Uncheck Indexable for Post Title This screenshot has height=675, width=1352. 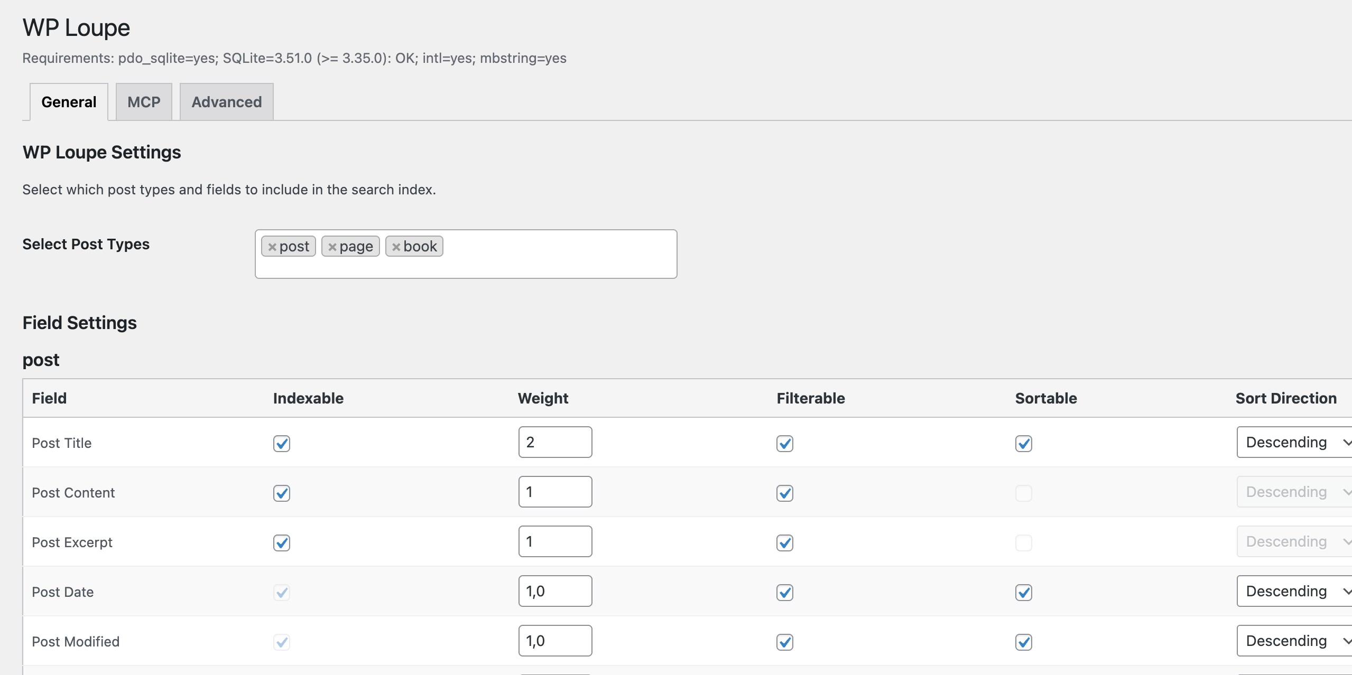coord(282,443)
